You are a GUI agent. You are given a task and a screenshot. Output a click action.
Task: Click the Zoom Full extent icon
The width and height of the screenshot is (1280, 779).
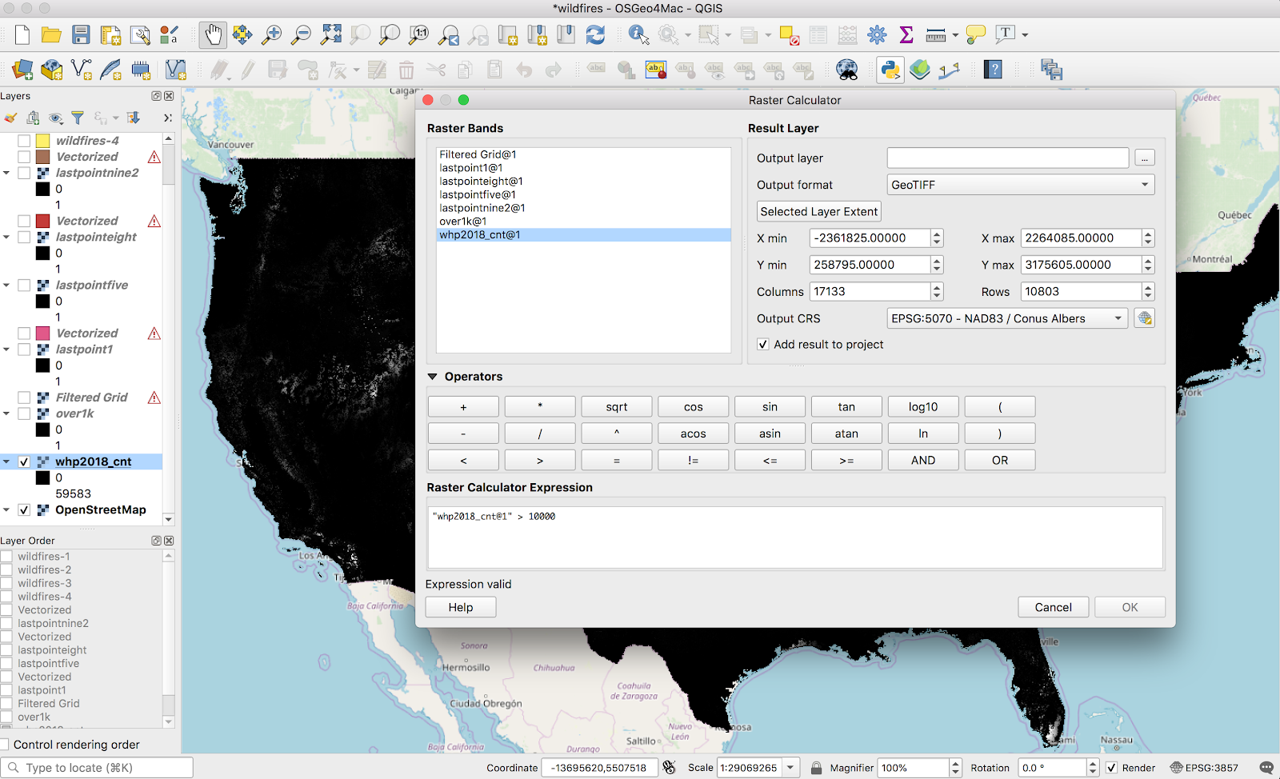coord(330,34)
